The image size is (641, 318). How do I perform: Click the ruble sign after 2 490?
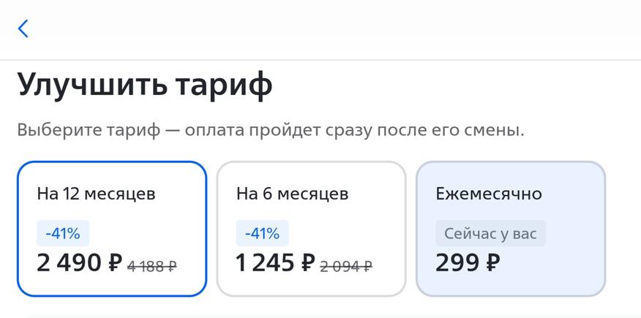point(113,262)
